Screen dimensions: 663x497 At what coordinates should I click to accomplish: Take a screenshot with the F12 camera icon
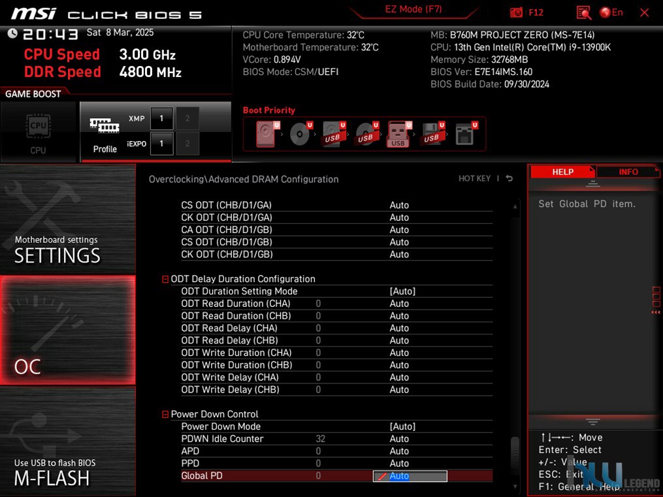[516, 12]
